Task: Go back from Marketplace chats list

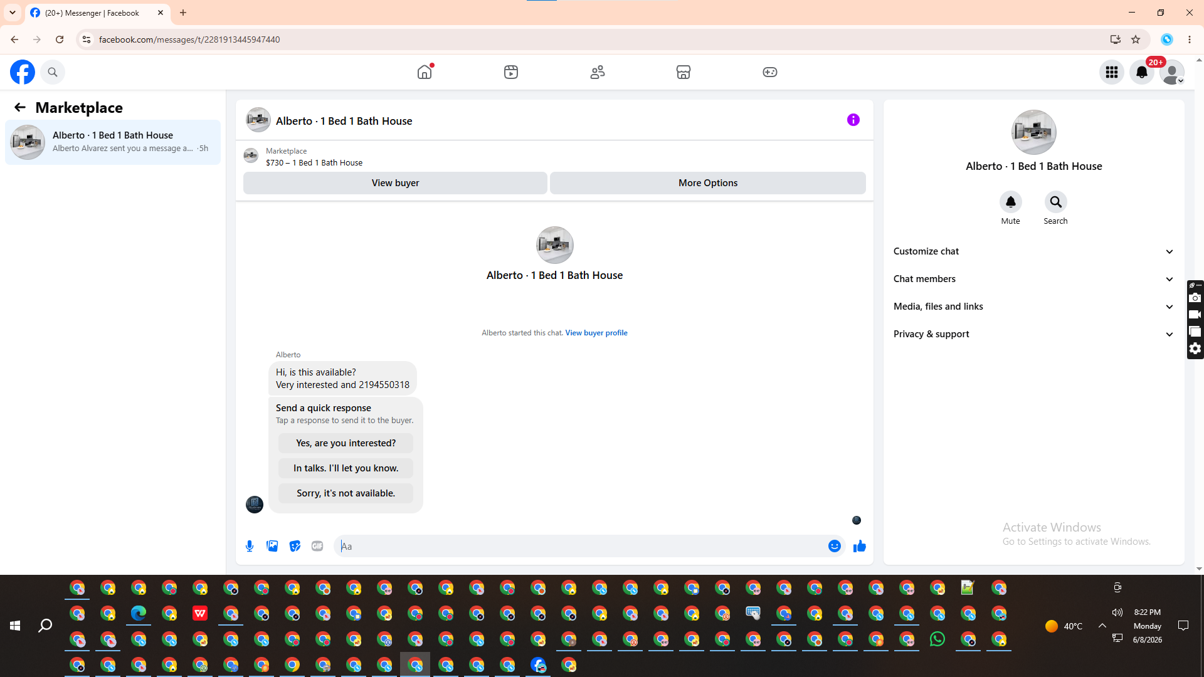Action: coord(20,107)
